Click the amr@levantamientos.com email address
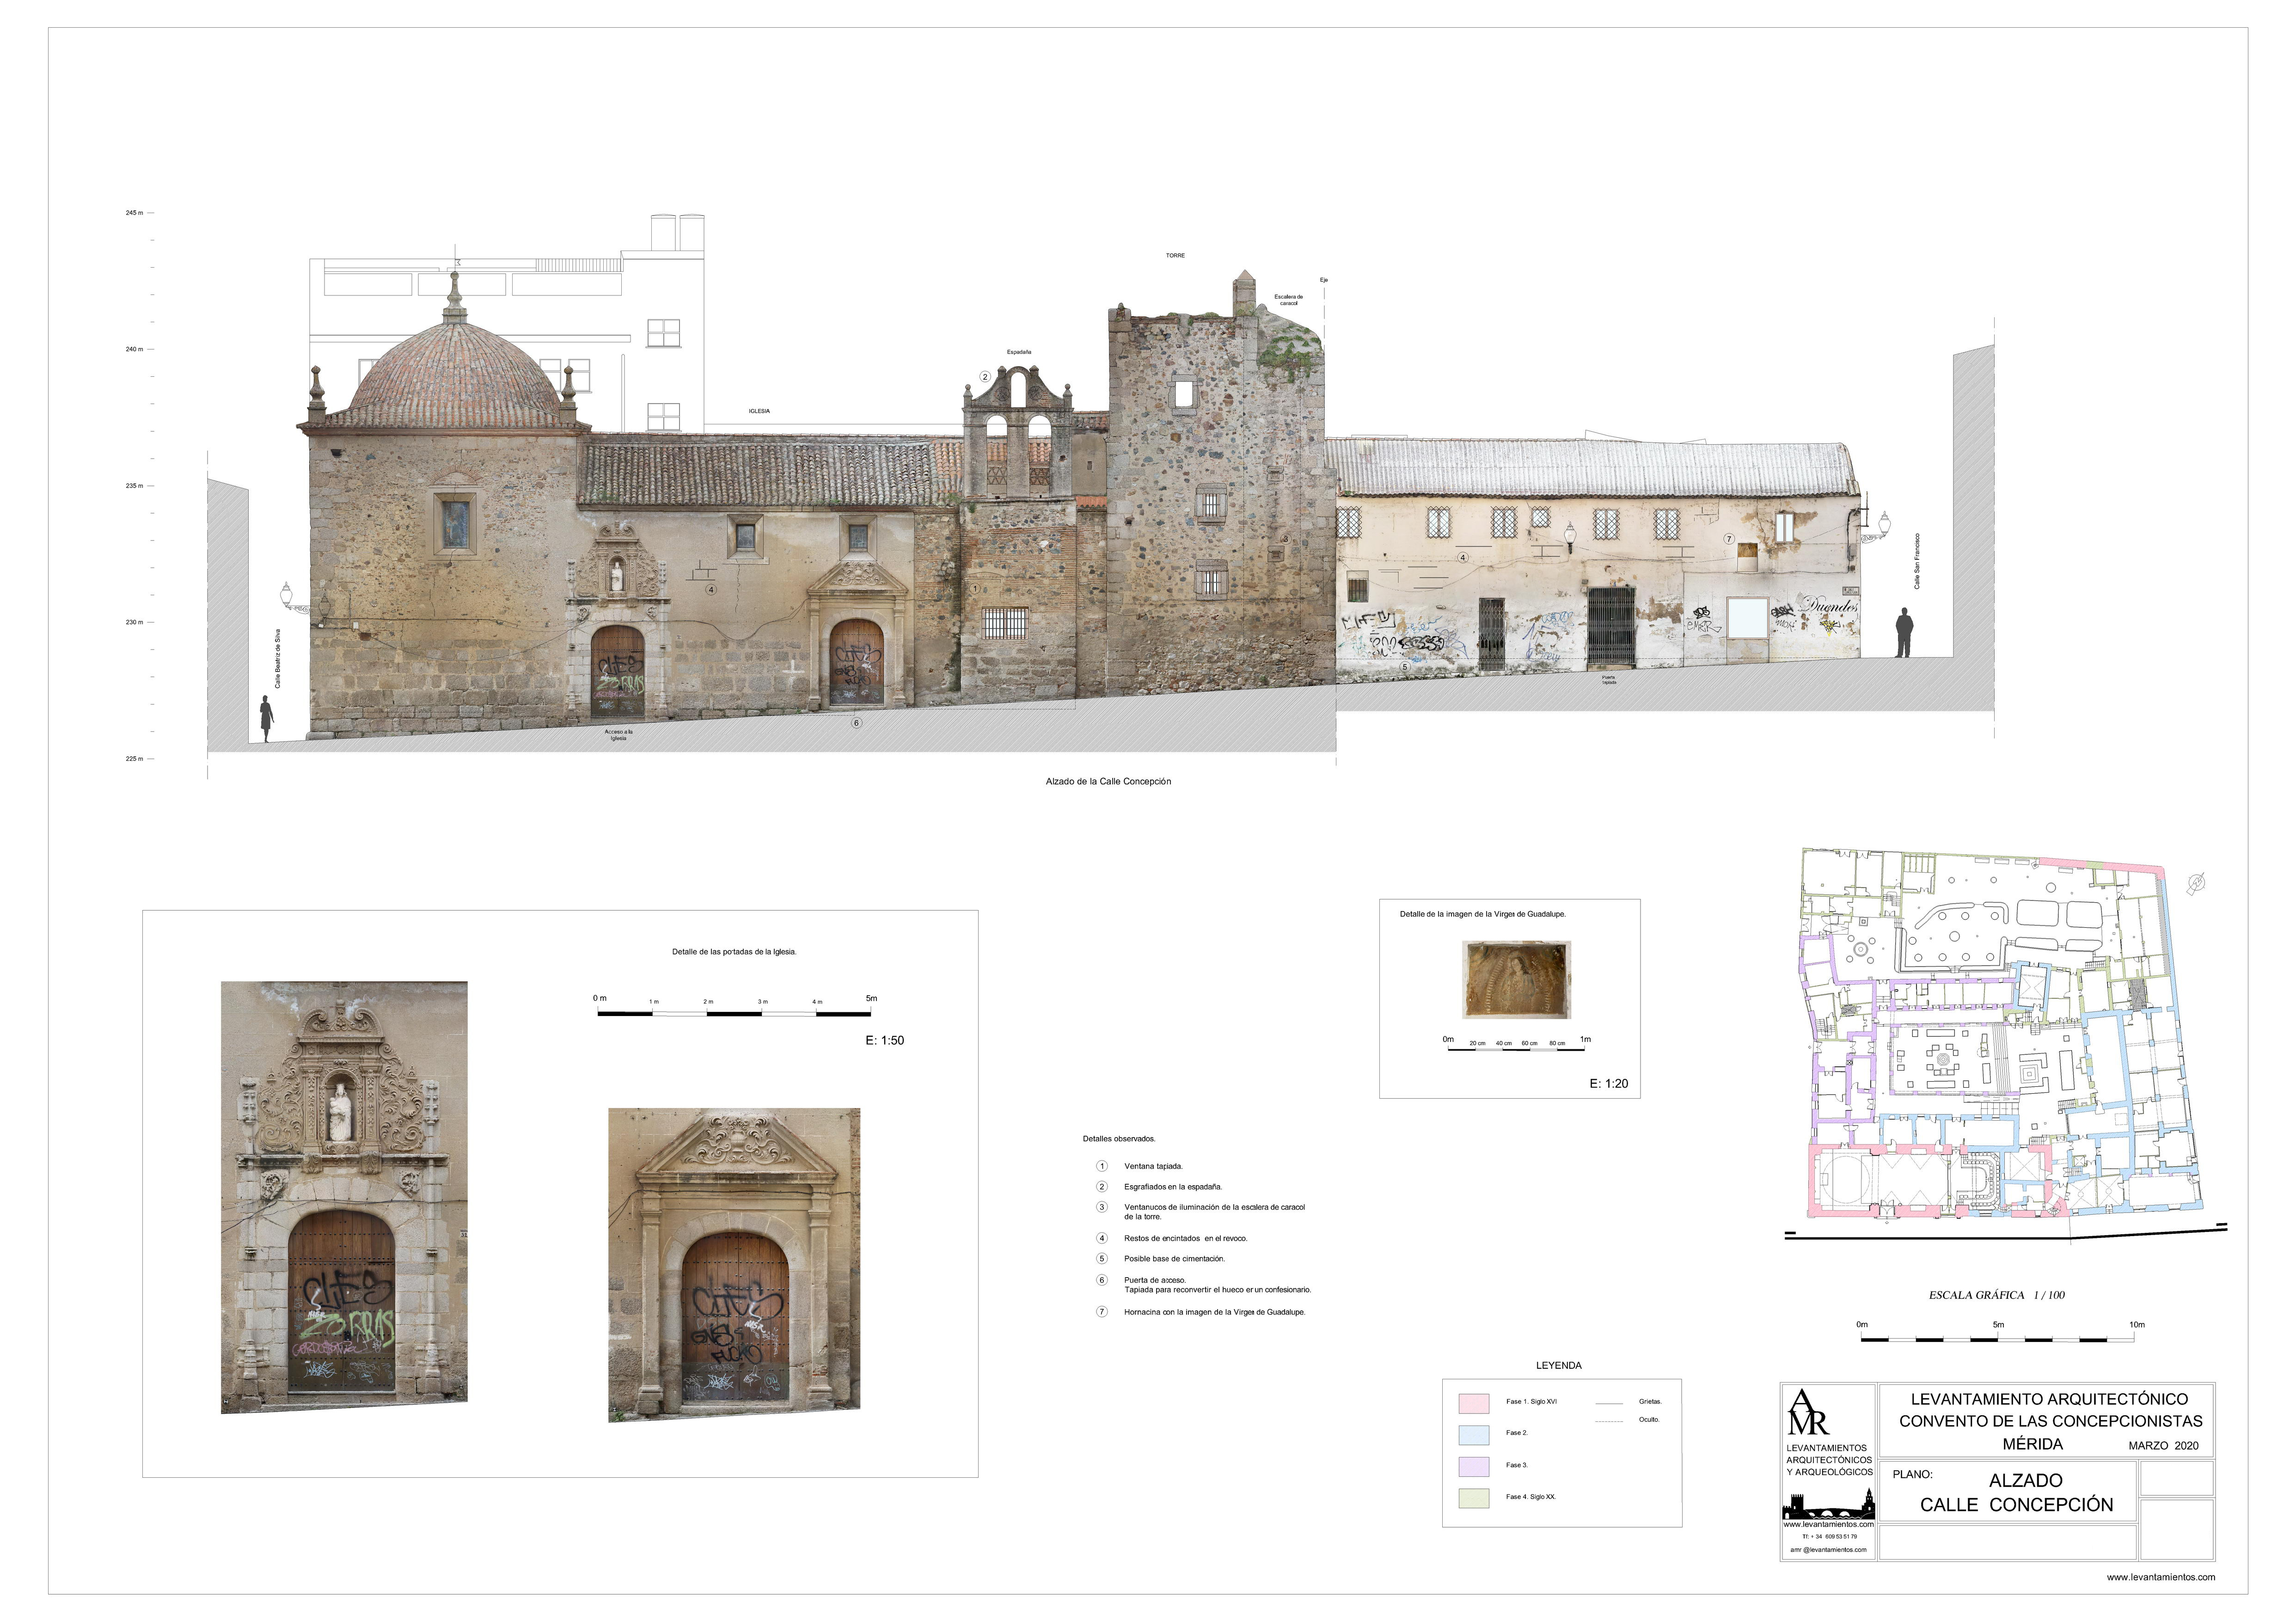The height and width of the screenshot is (1622, 2296). [1828, 1550]
